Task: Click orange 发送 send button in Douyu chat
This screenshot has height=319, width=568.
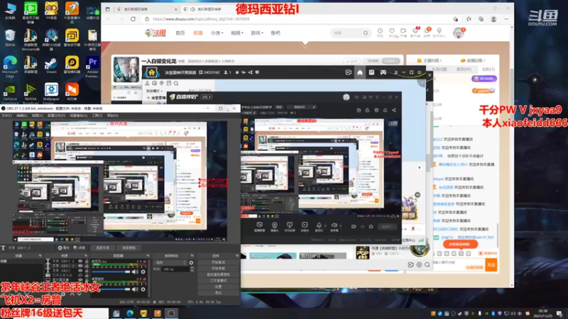Action: click(491, 265)
